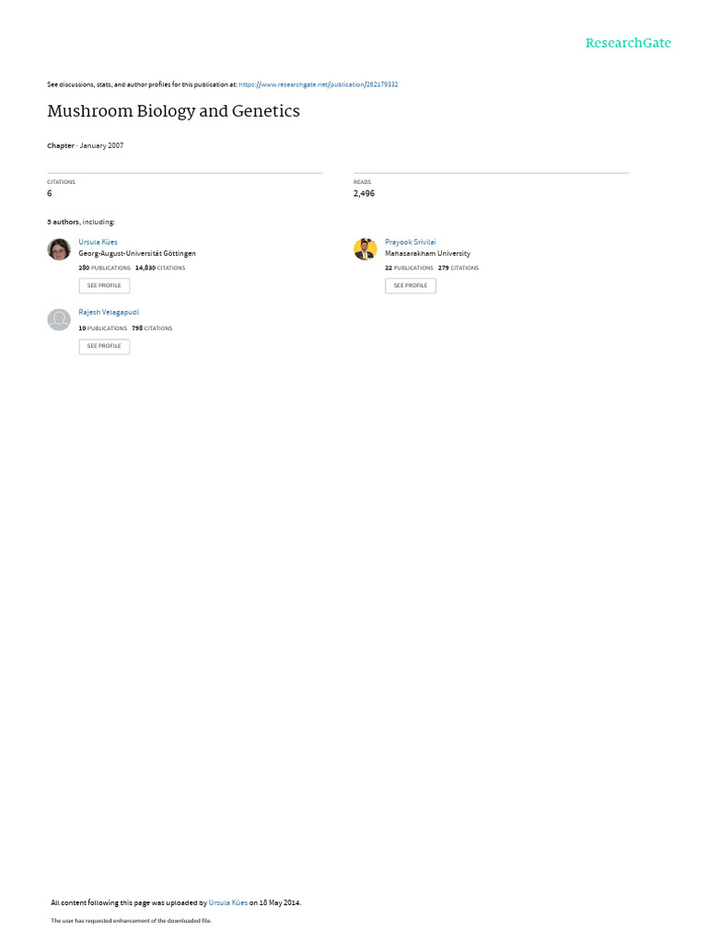Click the 22 publications stat

click(409, 268)
